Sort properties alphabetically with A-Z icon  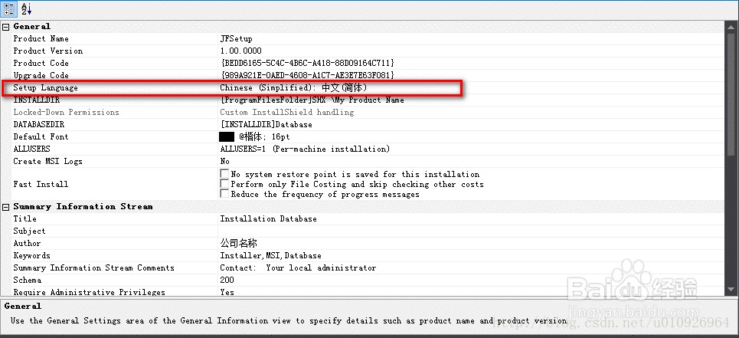click(26, 9)
